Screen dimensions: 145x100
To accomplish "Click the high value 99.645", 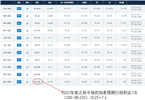I will pos(97,16).
